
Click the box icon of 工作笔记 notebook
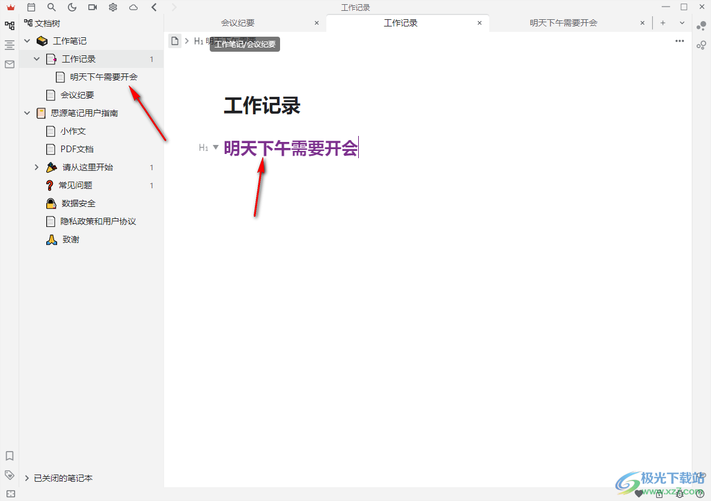[x=42, y=41]
